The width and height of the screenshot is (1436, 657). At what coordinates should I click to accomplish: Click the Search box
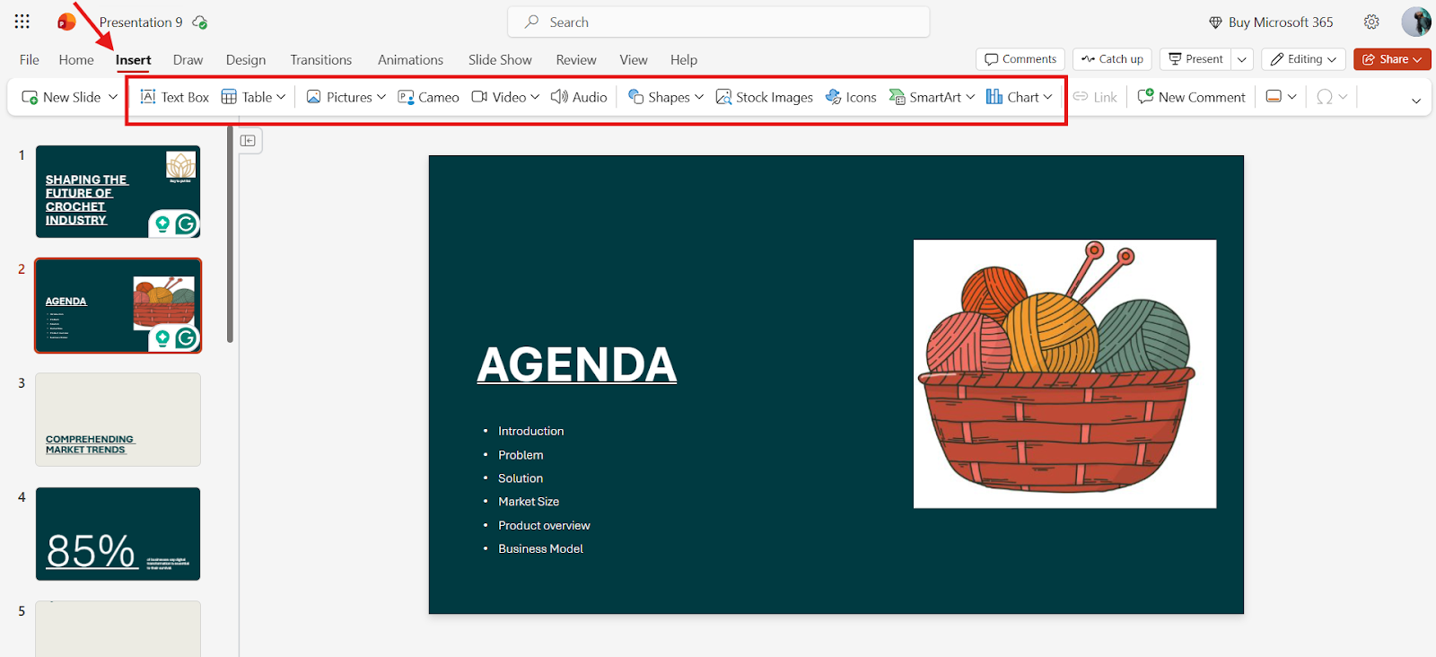(x=719, y=22)
